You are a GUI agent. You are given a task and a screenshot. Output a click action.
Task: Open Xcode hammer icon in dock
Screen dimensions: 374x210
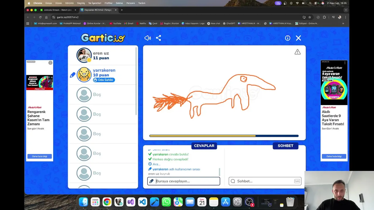154,202
